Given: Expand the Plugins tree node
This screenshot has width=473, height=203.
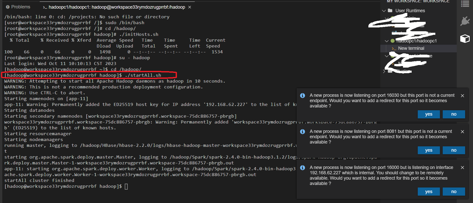Looking at the screenshot, I should coord(384,71).
